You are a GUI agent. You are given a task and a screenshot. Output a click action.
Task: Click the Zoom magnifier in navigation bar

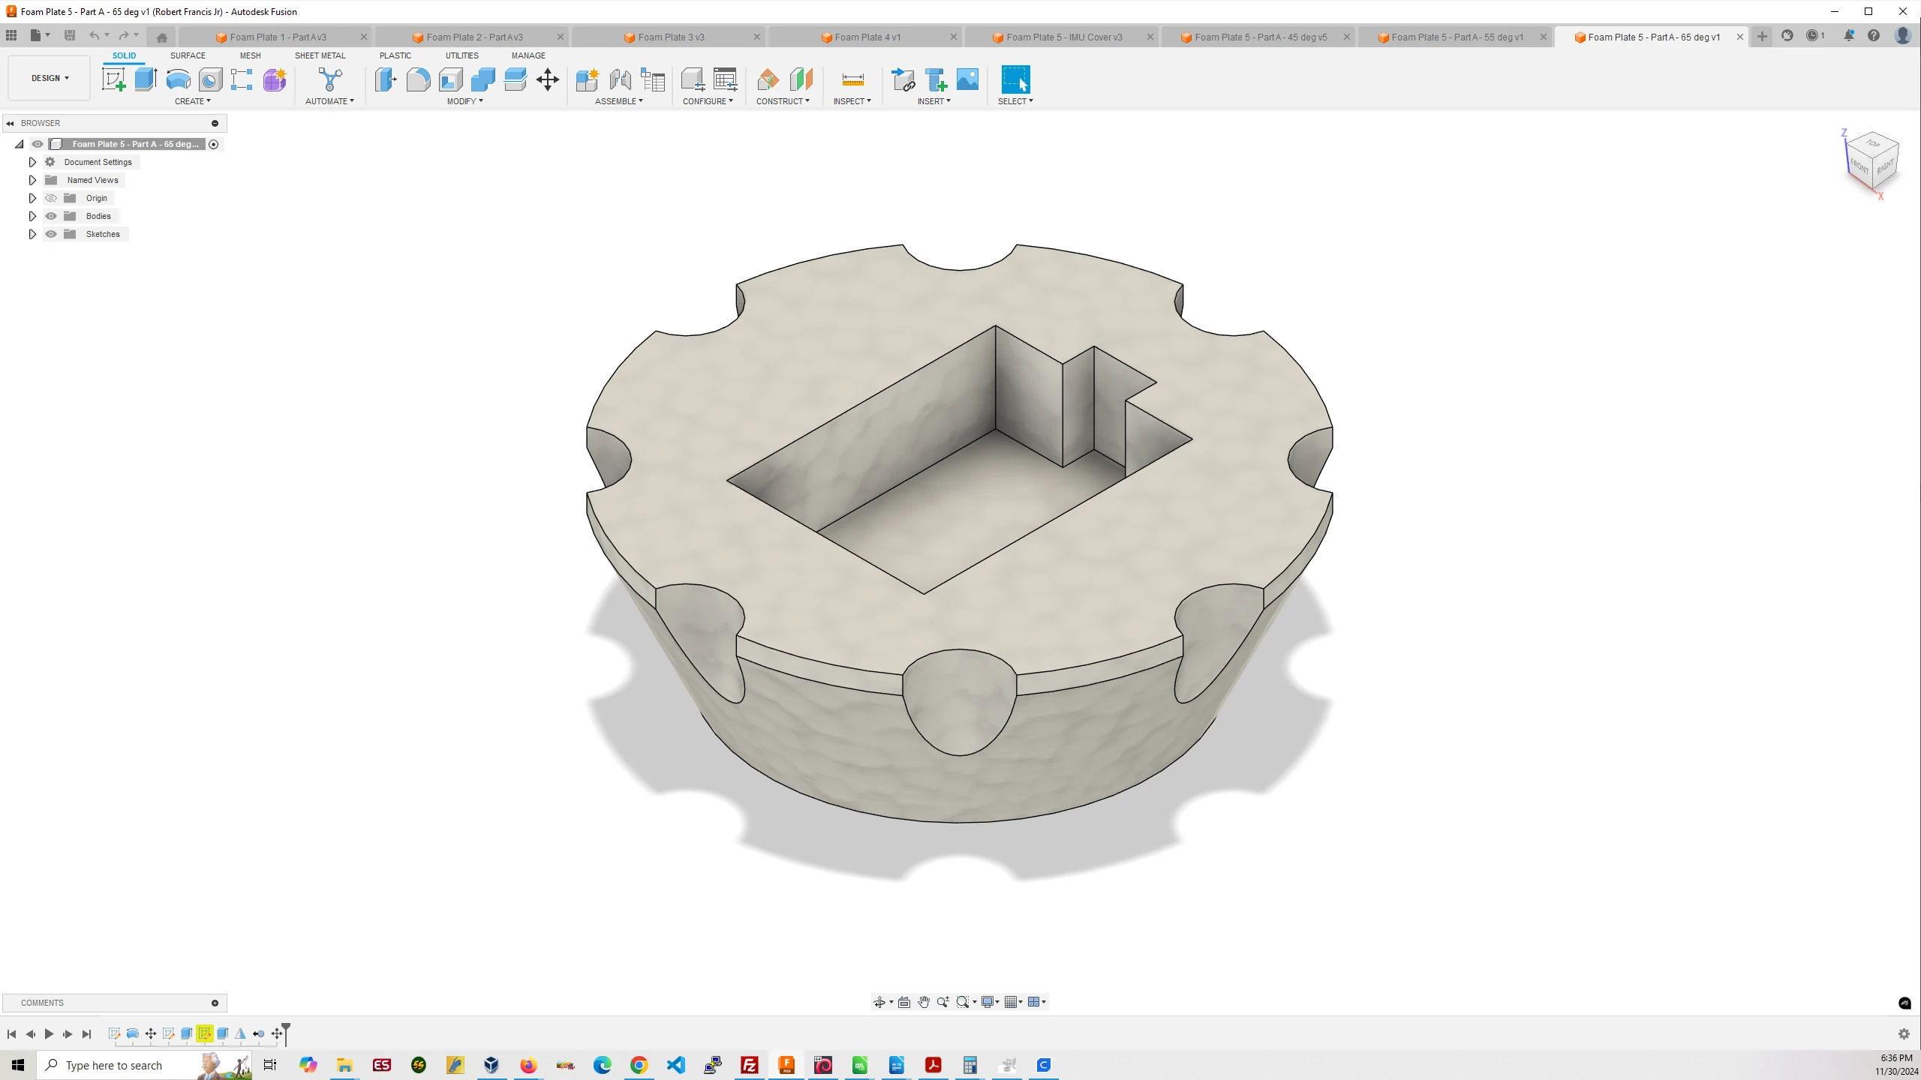943,1002
